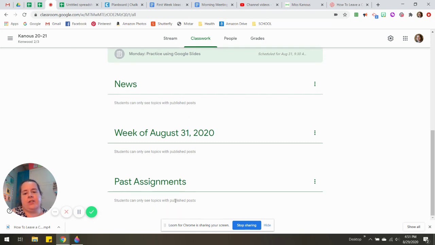The image size is (435, 245).
Task: Open Past Assignments topic options menu
Action: [315, 182]
